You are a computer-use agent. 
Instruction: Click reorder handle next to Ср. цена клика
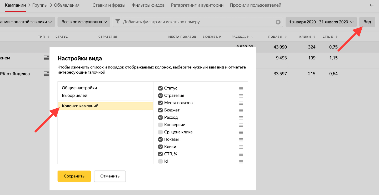pos(241,132)
